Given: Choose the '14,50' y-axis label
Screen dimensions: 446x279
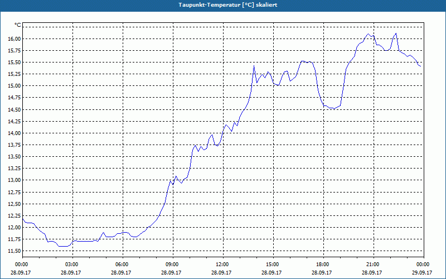Looking at the screenshot, I should pos(15,109).
